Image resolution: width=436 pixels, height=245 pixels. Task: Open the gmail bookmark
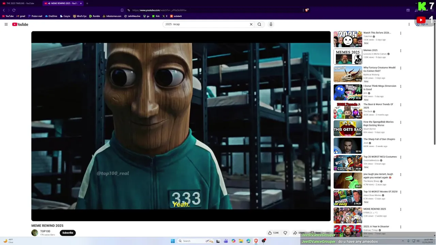21,16
